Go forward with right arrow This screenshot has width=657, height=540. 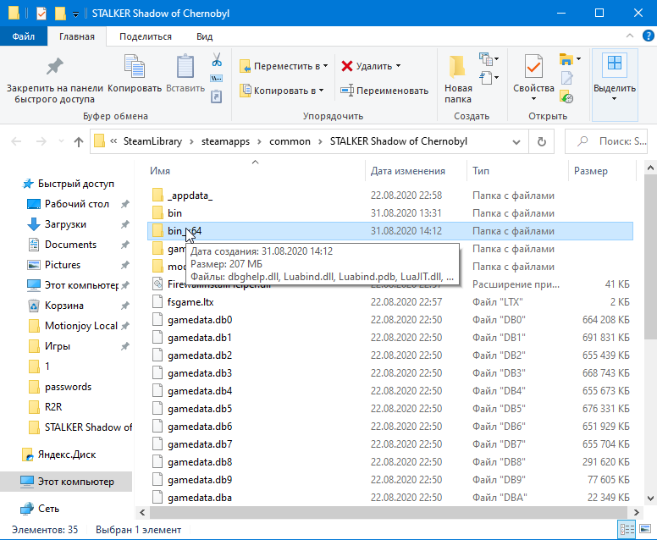[x=41, y=141]
